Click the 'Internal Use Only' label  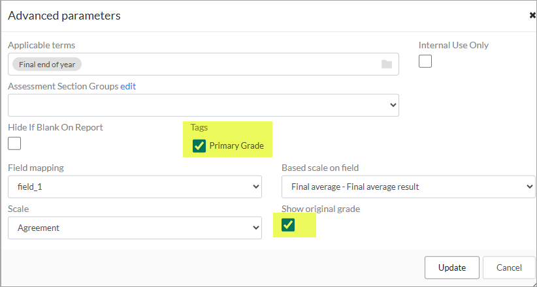[x=453, y=45]
